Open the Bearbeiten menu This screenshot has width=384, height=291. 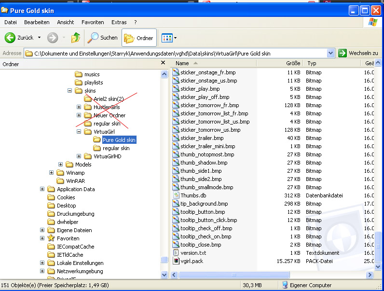coord(37,22)
